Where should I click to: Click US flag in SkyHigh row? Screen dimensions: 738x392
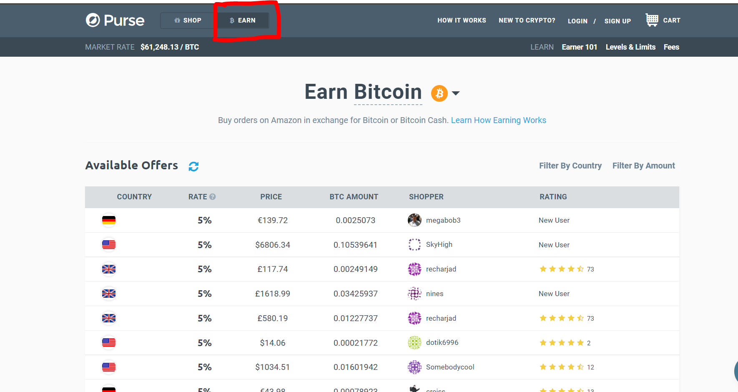coord(109,245)
